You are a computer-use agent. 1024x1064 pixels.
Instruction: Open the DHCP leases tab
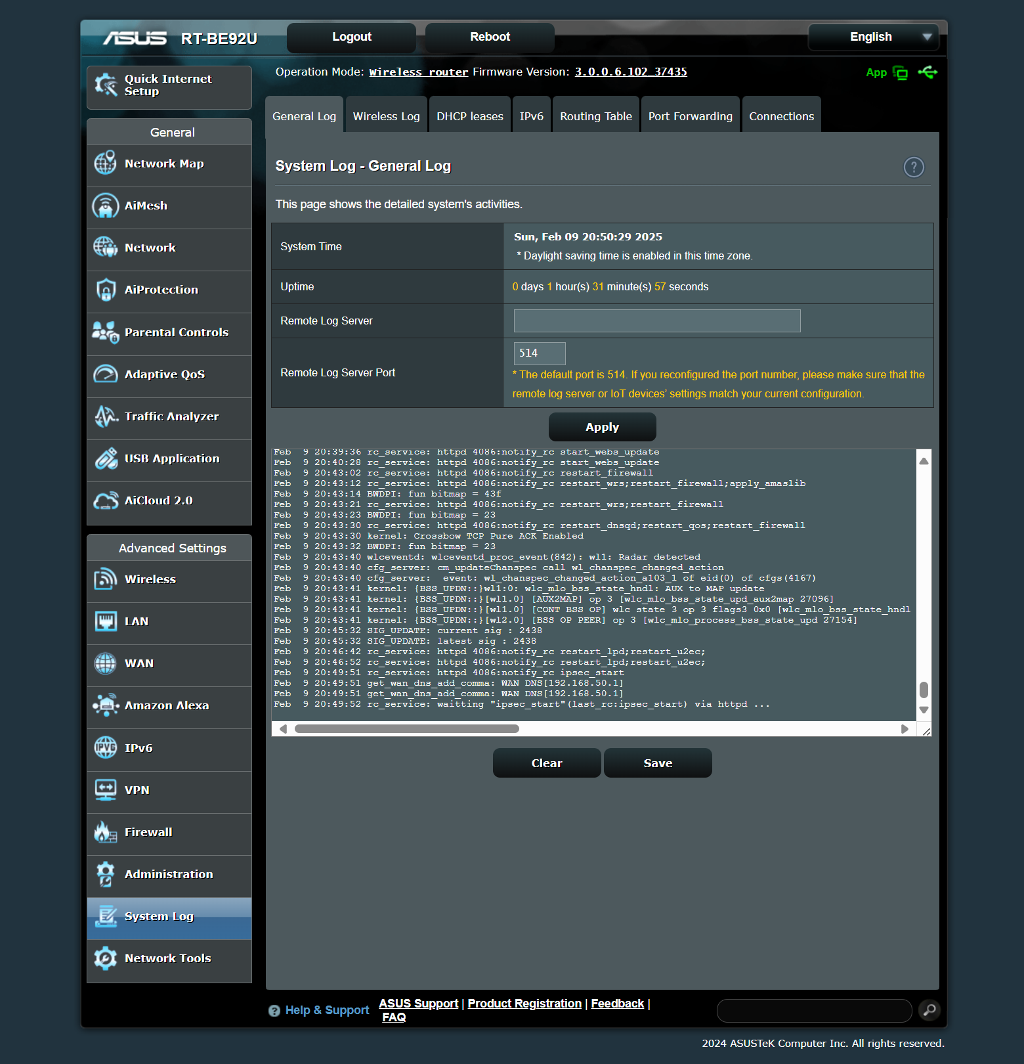470,116
